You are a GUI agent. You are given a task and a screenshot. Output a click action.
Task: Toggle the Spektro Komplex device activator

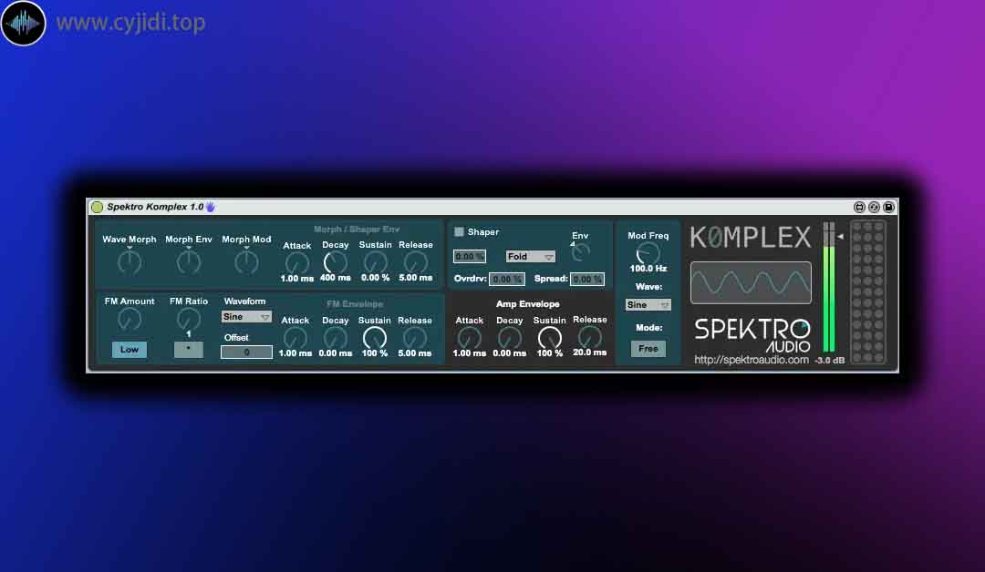point(97,207)
